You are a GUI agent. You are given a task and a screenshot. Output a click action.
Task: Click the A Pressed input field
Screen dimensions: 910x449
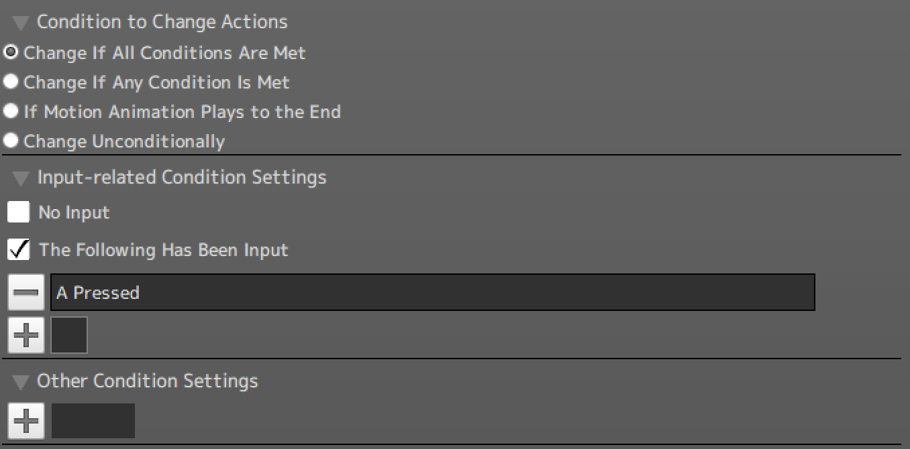pos(432,292)
